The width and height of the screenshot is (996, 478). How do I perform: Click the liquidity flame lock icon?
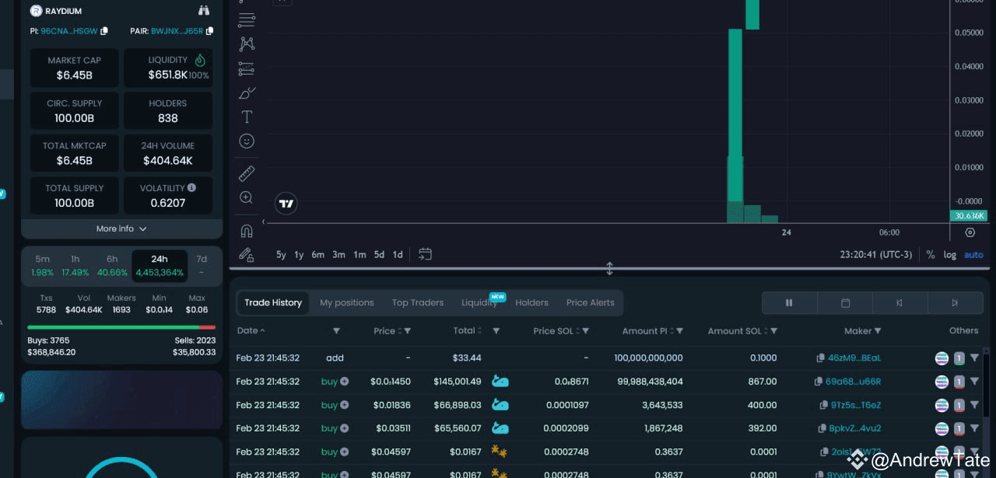200,60
